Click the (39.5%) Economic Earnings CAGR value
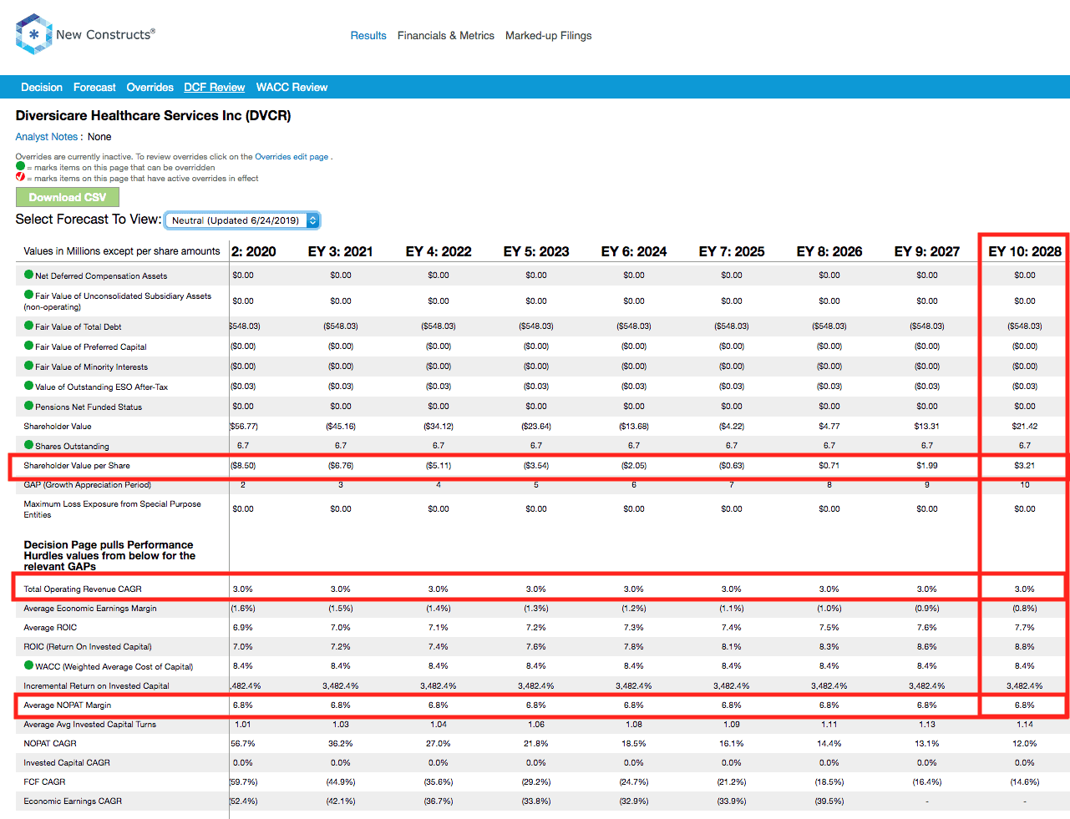 pos(829,801)
